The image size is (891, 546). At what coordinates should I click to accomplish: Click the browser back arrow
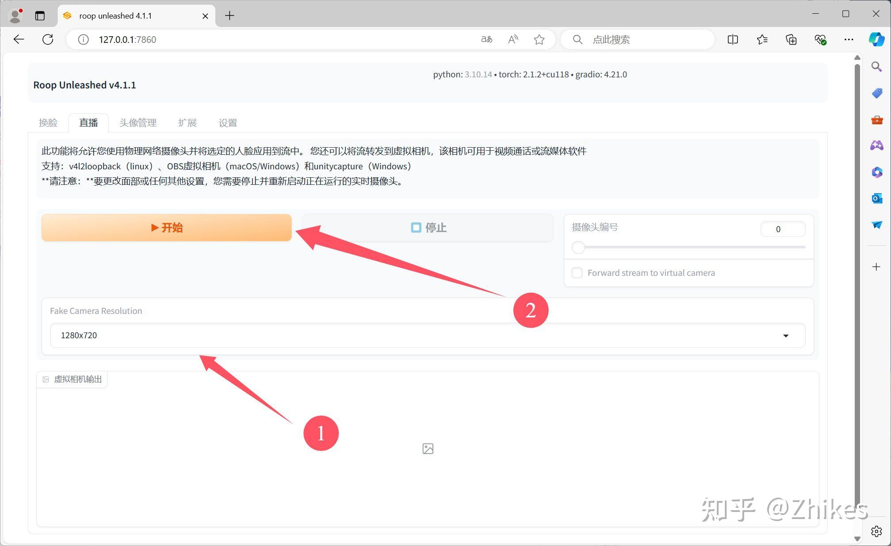coord(19,39)
